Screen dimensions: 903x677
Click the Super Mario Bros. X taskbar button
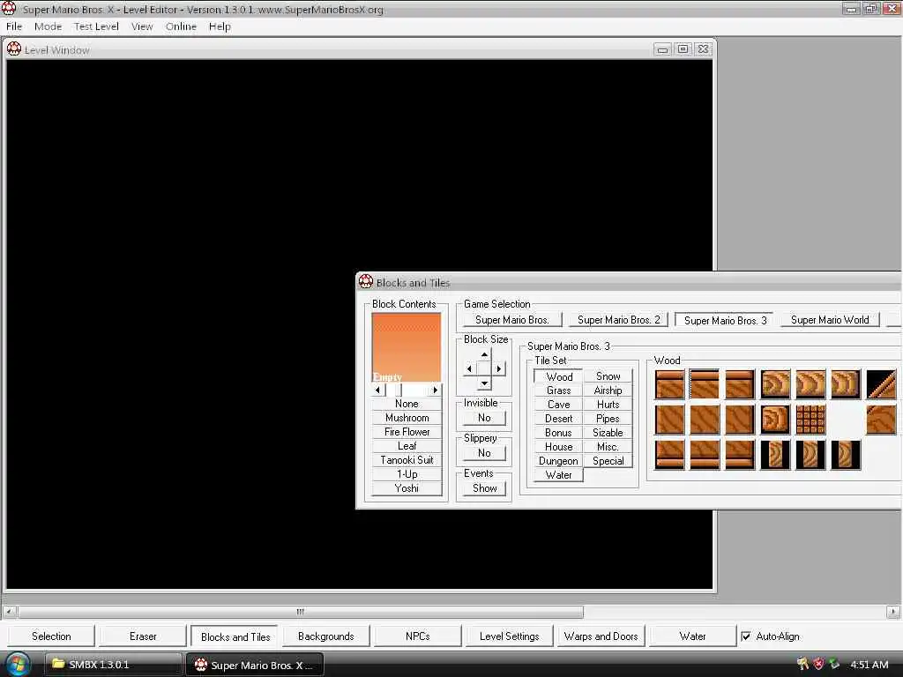[254, 665]
